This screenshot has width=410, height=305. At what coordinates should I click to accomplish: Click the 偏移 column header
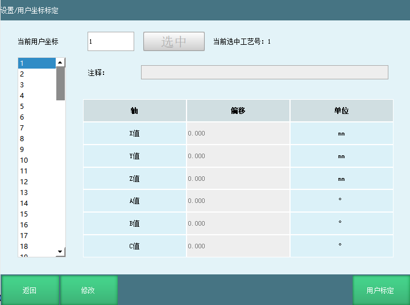[x=238, y=111]
